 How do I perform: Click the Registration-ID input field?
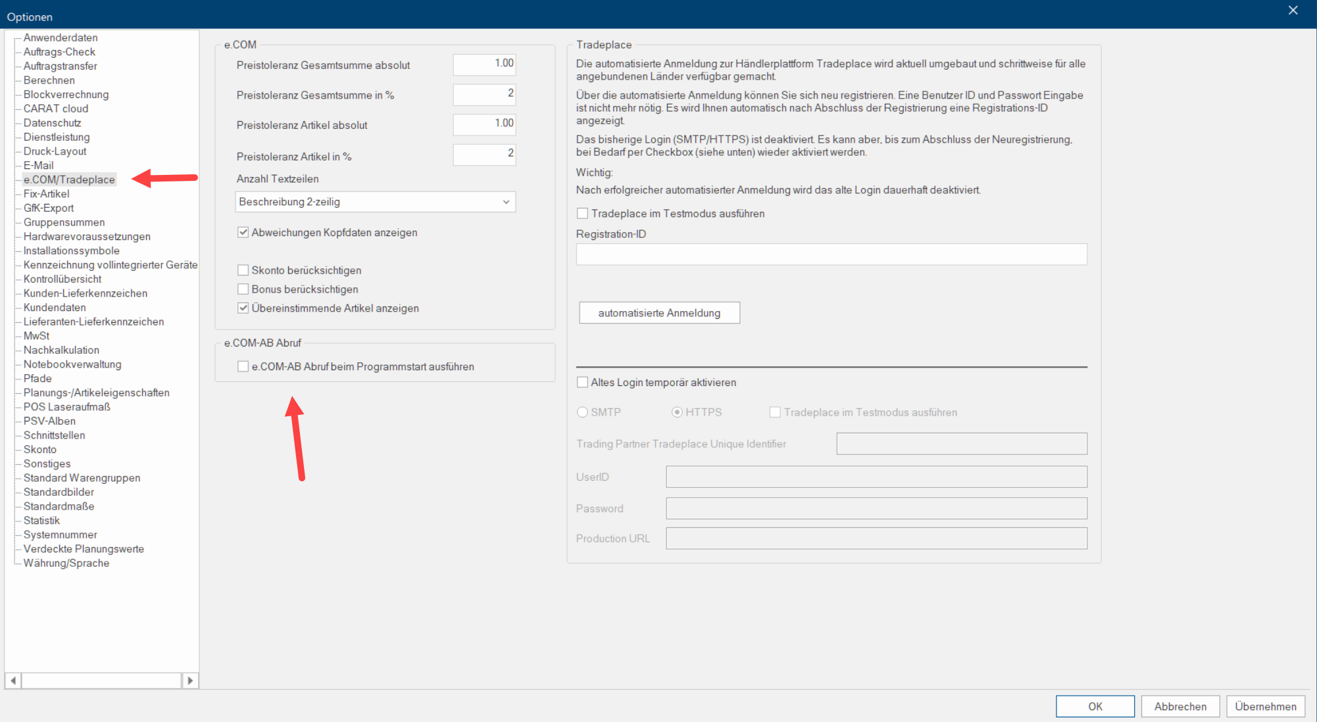coord(831,254)
